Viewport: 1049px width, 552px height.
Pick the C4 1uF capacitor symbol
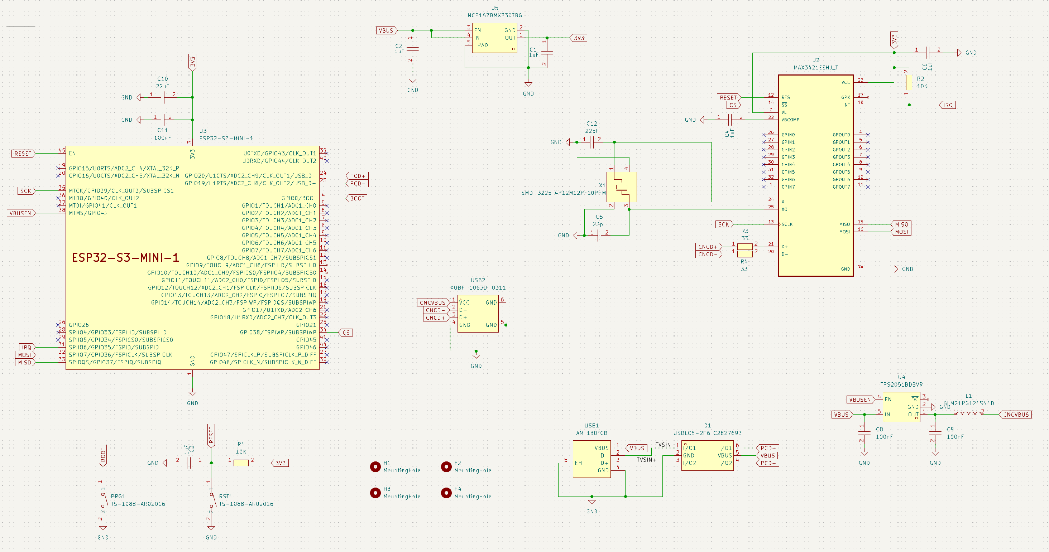(730, 120)
